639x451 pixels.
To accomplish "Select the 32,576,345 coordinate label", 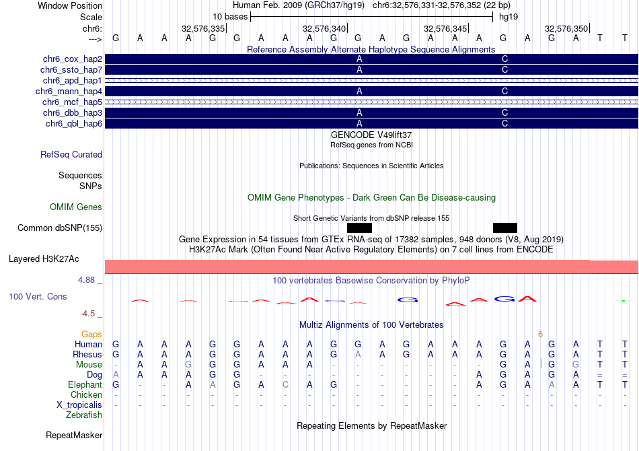I will (445, 28).
